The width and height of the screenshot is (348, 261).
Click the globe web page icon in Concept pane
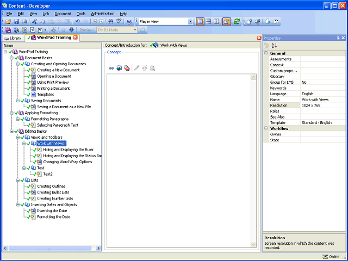(119, 68)
